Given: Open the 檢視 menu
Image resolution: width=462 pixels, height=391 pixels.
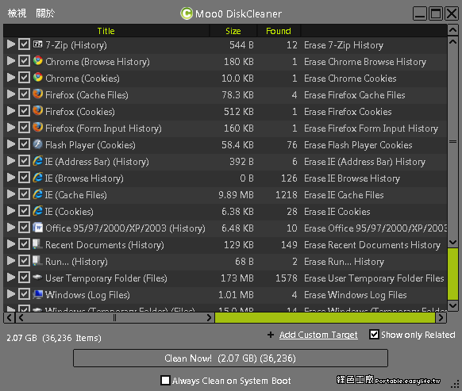Looking at the screenshot, I should [17, 13].
